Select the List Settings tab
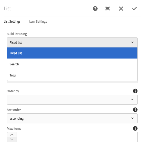 (x=12, y=22)
